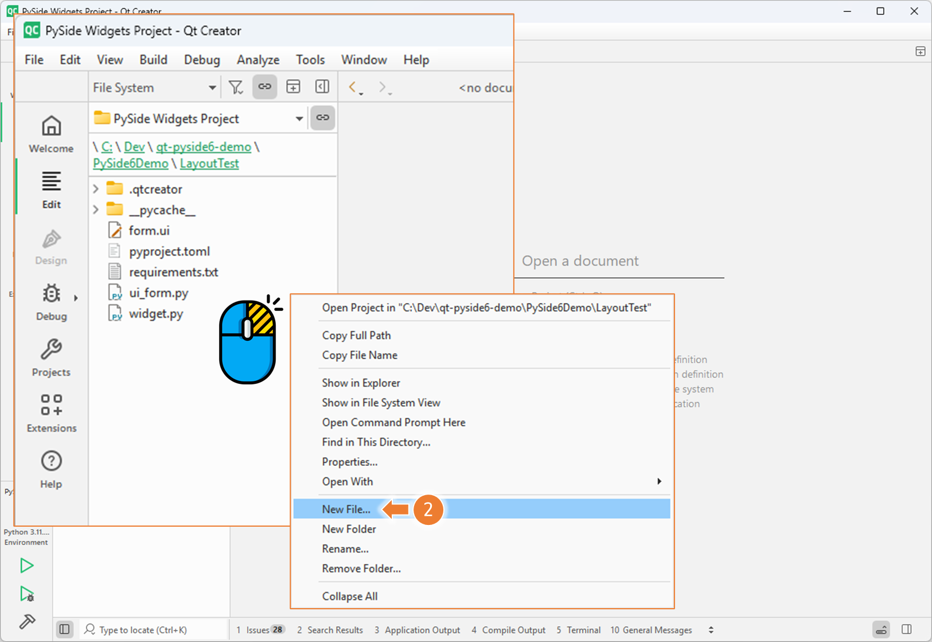Open the Open With submenu arrow

click(x=659, y=481)
